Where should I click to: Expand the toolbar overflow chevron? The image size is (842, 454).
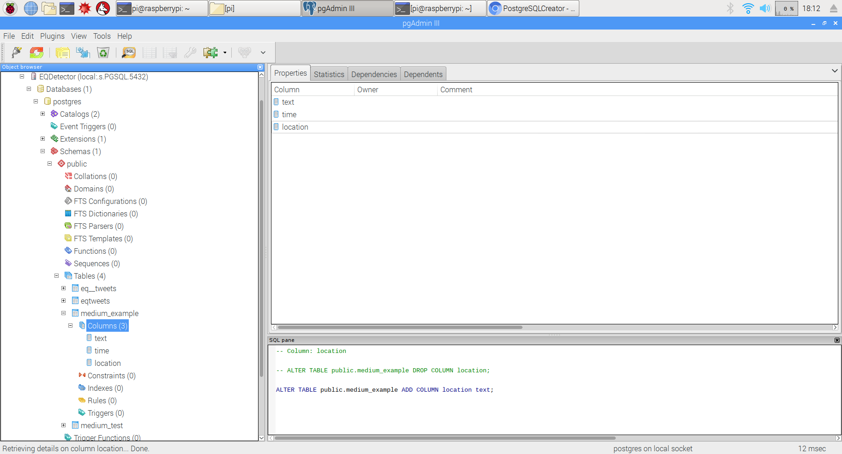pyautogui.click(x=263, y=53)
